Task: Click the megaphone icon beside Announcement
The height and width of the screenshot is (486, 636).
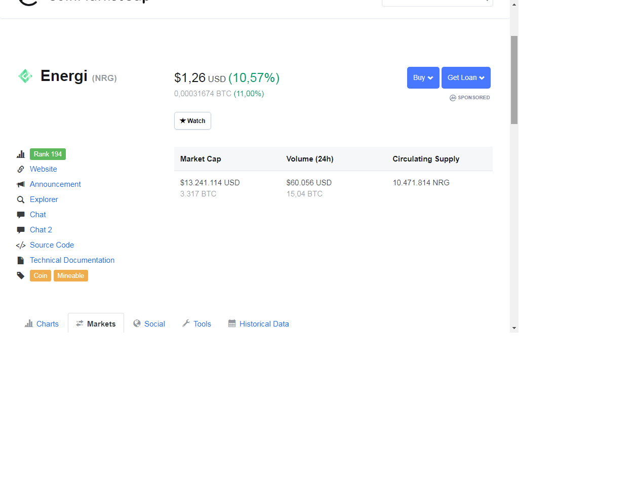Action: [x=21, y=184]
